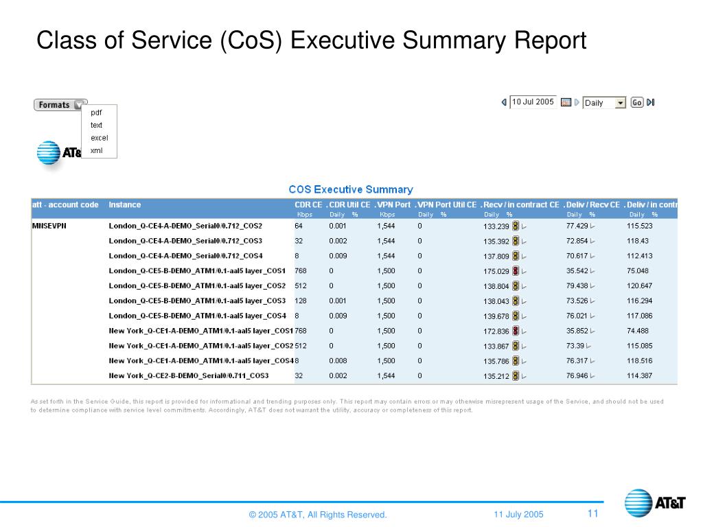Choose excel from the Formats menu
The image size is (703, 527).
tap(99, 137)
